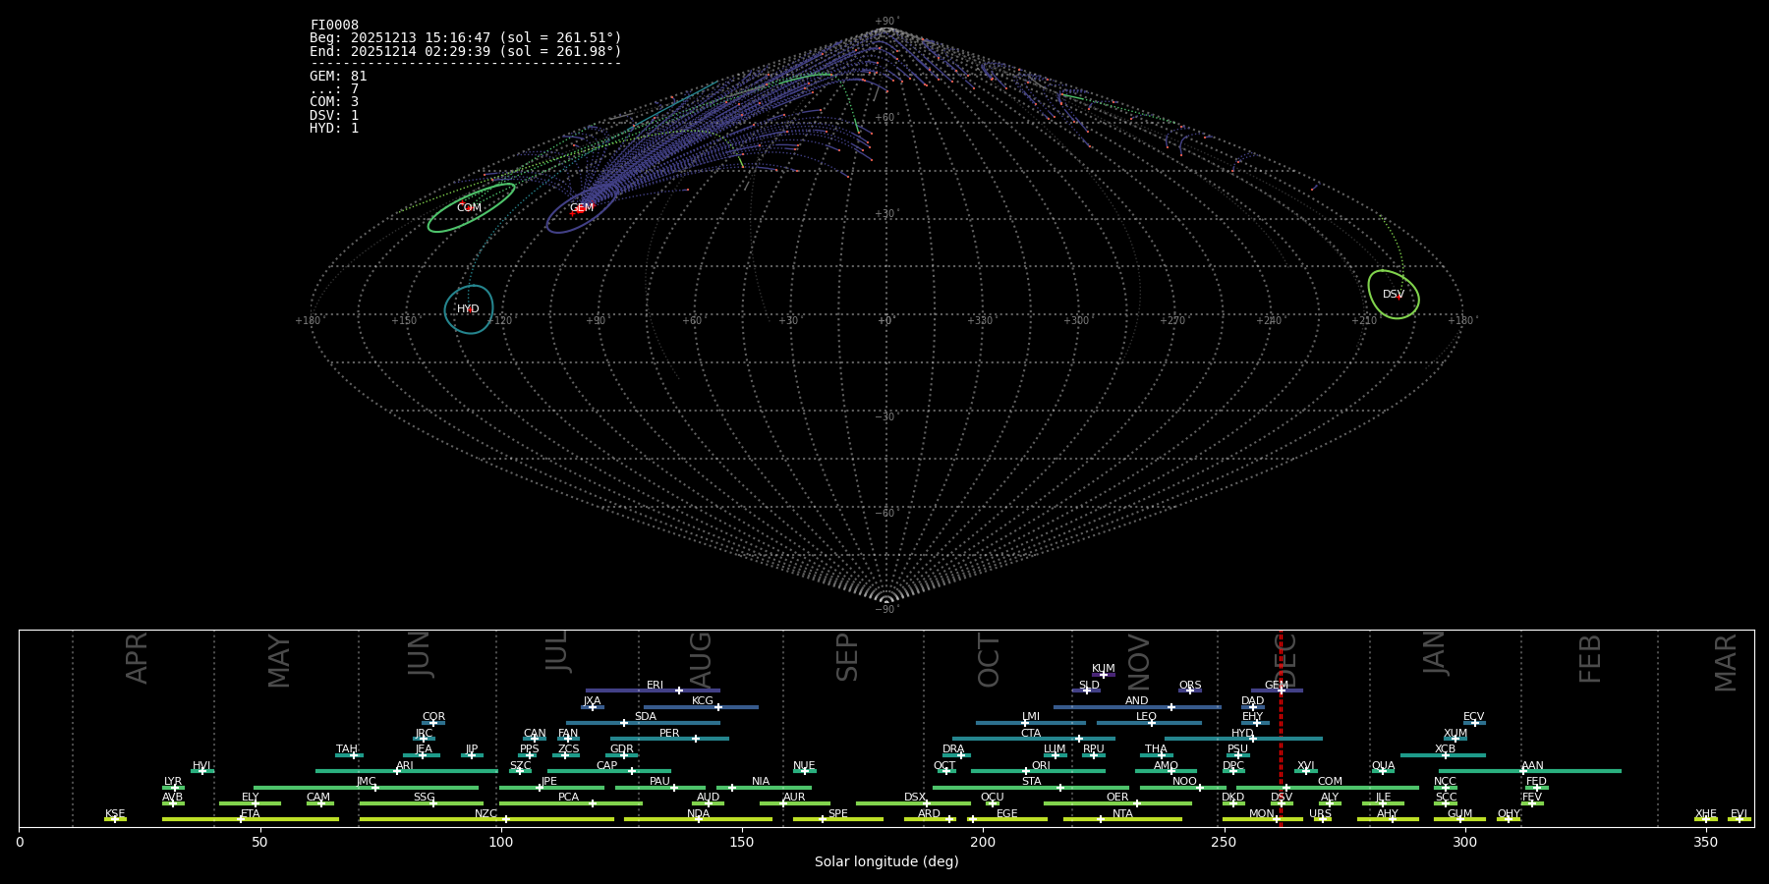
Task: Select the QUA shower marker in timeline
Action: click(x=1383, y=771)
